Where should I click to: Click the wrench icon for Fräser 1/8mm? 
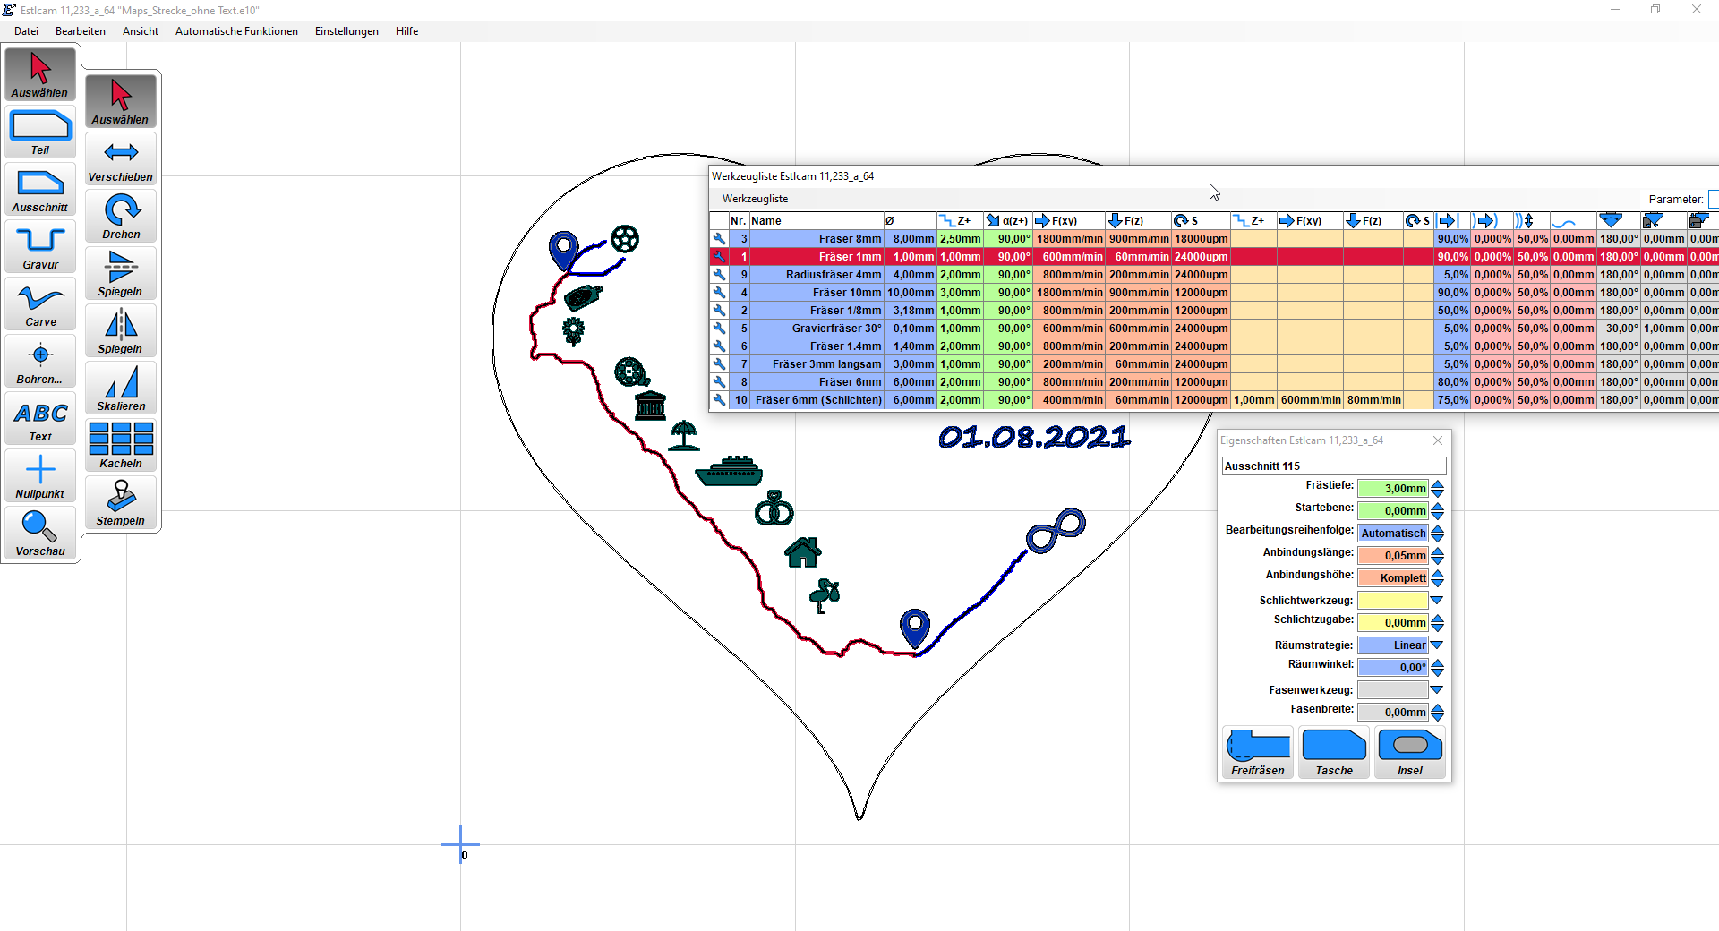(x=719, y=311)
